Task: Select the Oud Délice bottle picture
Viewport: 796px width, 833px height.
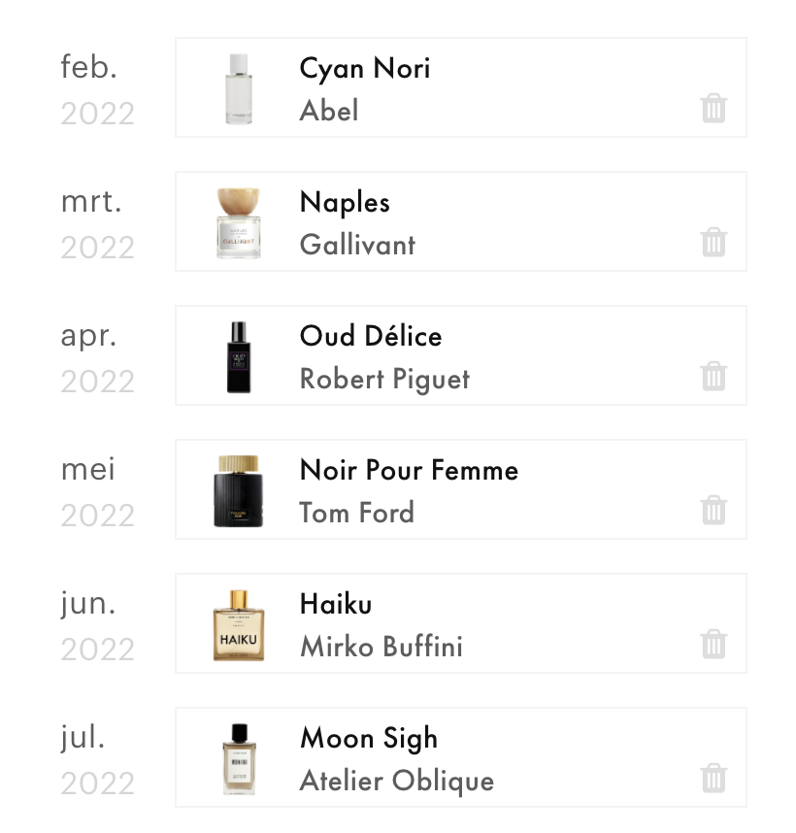Action: pos(238,356)
